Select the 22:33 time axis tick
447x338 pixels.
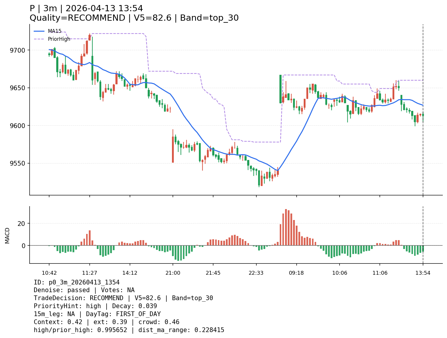pos(256,273)
